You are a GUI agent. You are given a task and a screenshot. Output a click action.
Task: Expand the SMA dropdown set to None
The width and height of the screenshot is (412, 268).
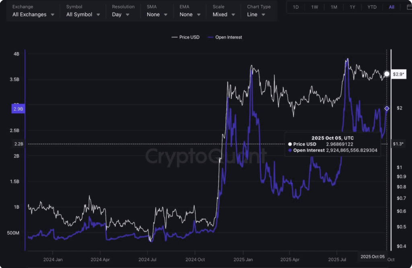coord(157,14)
